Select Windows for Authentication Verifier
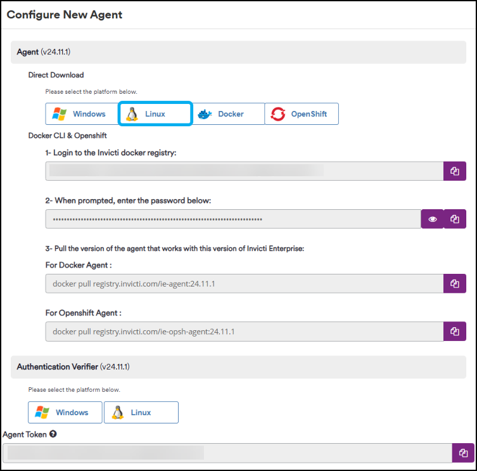 [x=65, y=412]
